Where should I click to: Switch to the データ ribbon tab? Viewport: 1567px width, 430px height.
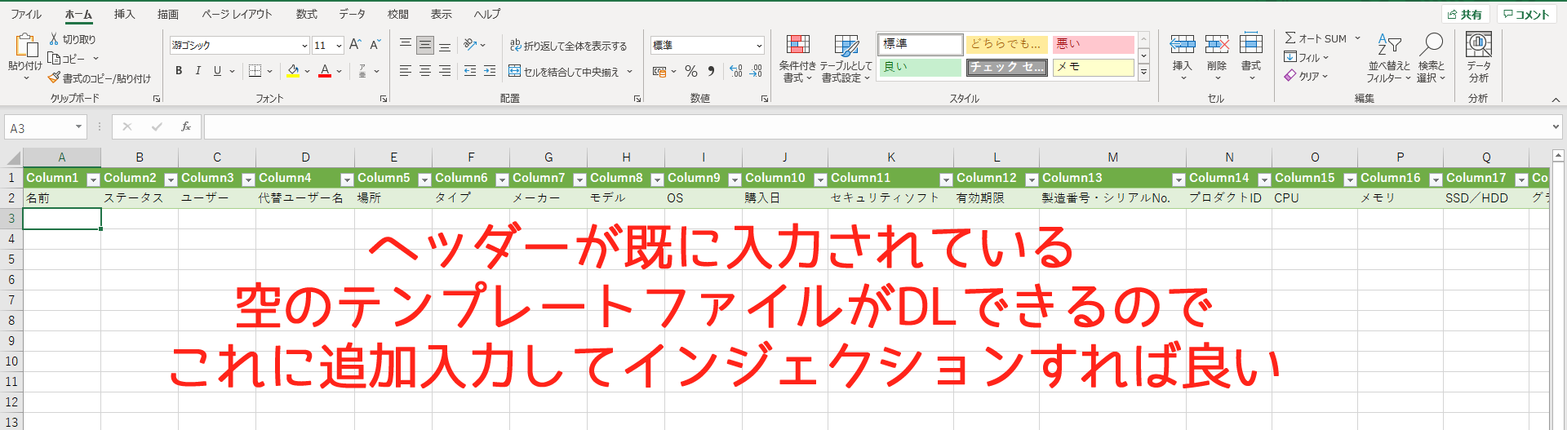352,14
